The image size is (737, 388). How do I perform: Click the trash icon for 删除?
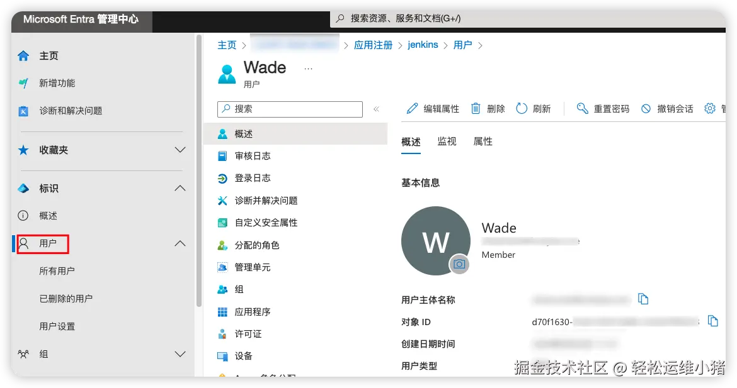(476, 109)
